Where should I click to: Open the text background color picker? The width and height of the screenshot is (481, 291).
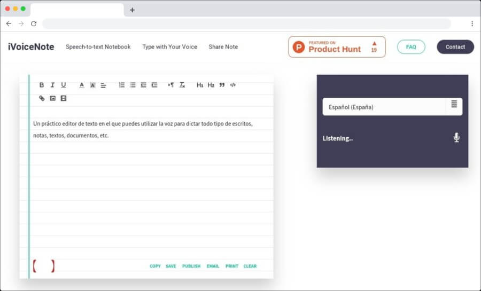(x=92, y=85)
